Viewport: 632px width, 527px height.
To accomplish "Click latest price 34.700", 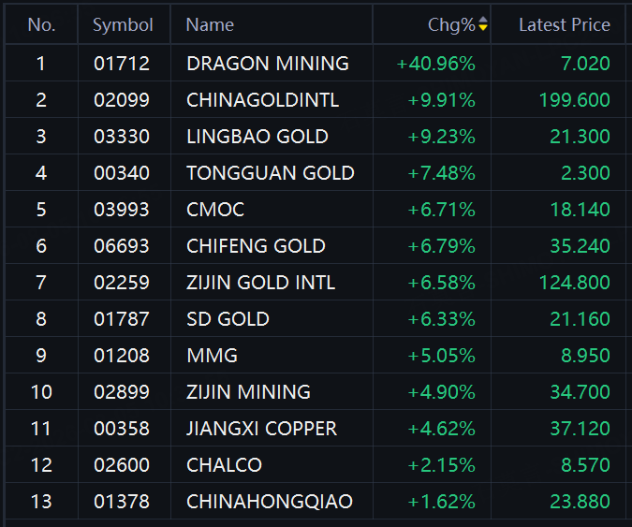I will [x=580, y=392].
